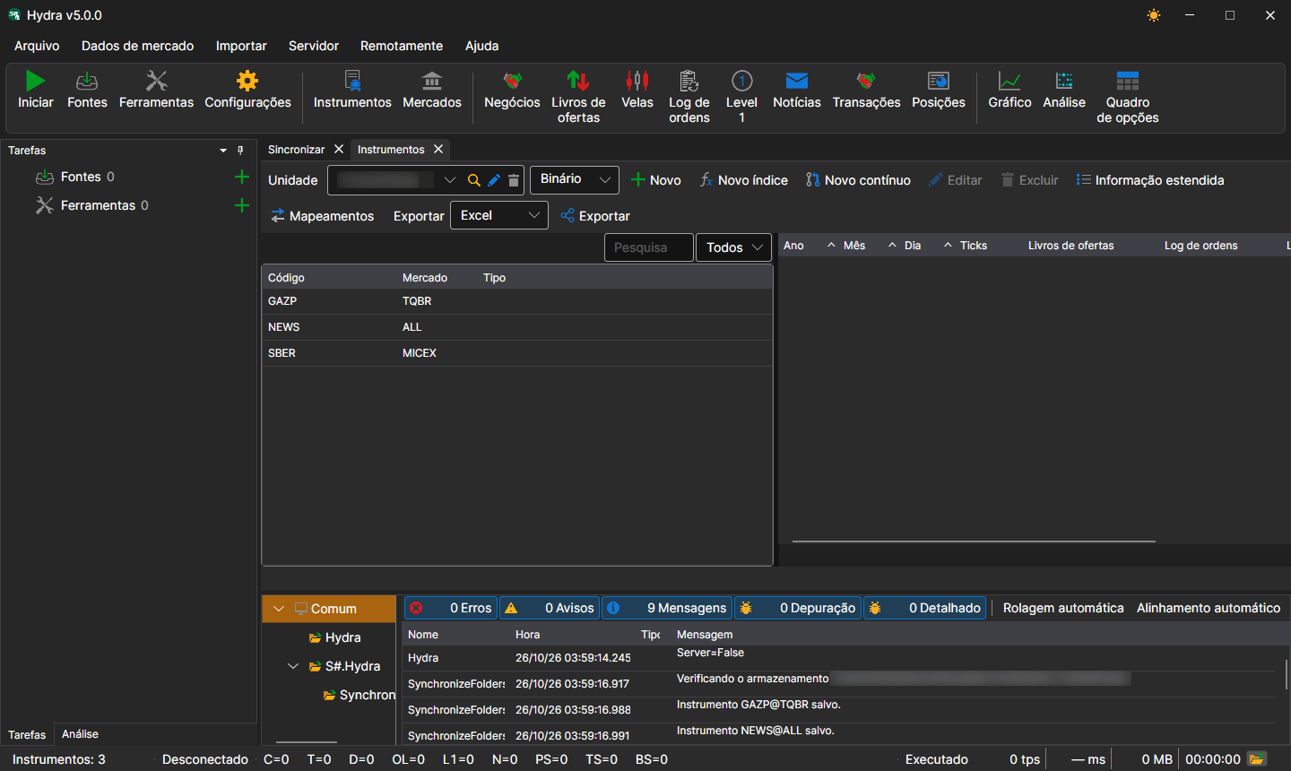1291x771 pixels.
Task: Toggle the Avisos log filter
Action: [x=550, y=608]
